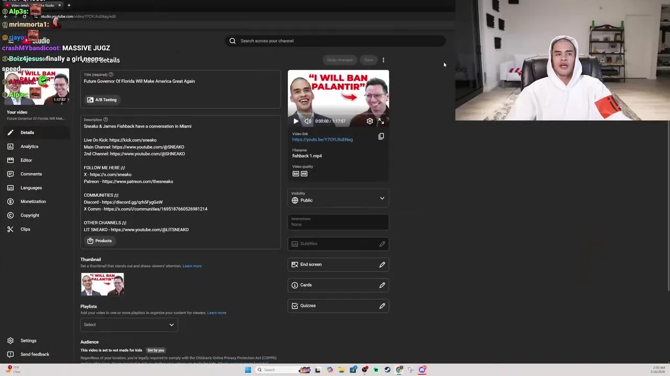Viewport: 670px width, 376px height.
Task: Open Steam from the taskbar
Action: (387, 370)
